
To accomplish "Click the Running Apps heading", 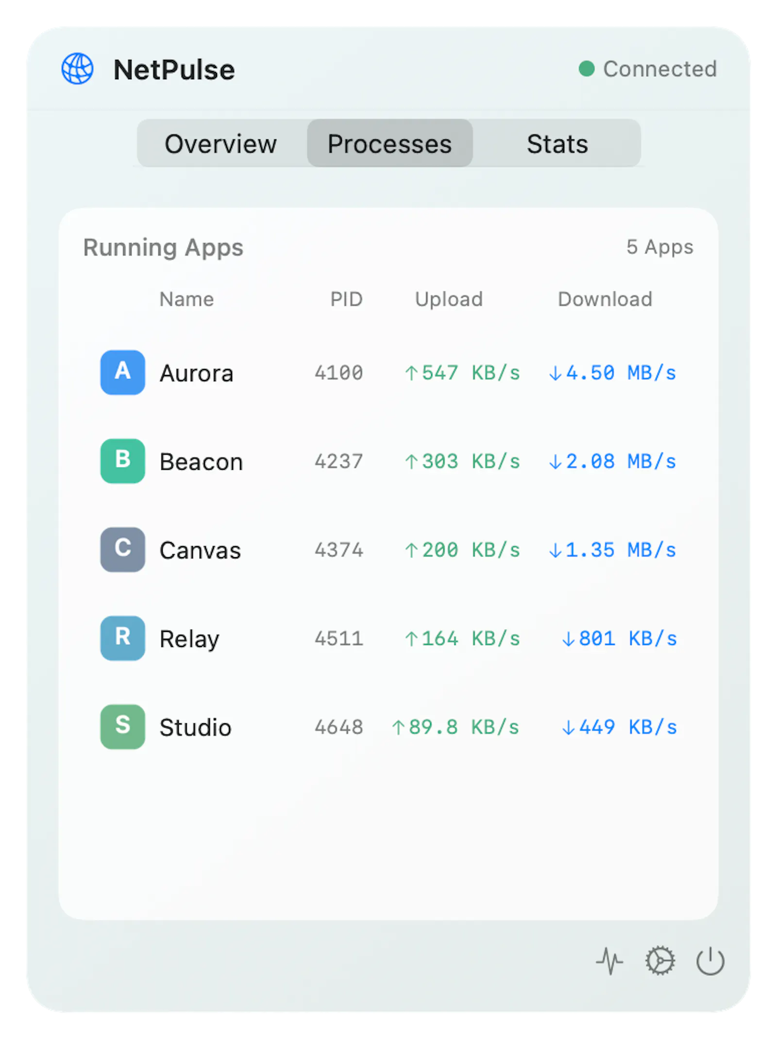I will coord(163,248).
